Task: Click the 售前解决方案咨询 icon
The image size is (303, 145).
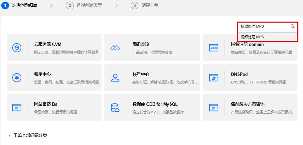Action: (x=214, y=107)
